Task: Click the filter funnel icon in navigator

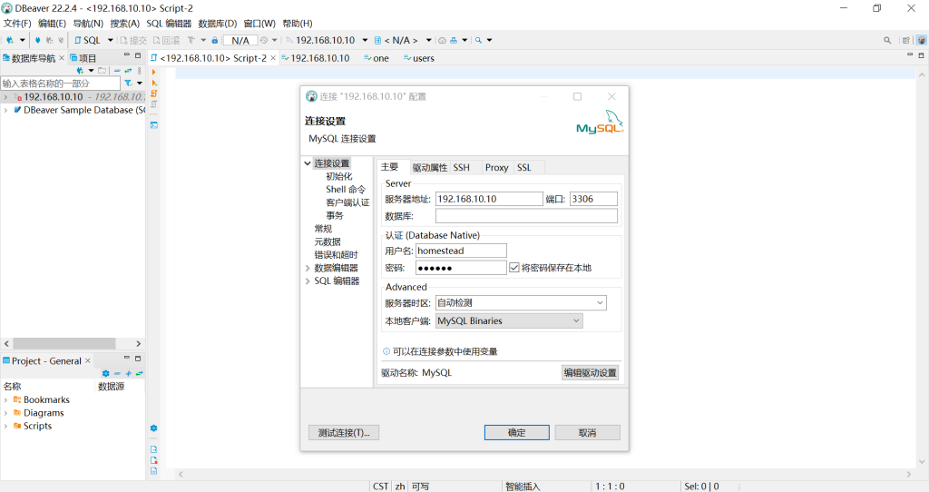Action: (128, 83)
